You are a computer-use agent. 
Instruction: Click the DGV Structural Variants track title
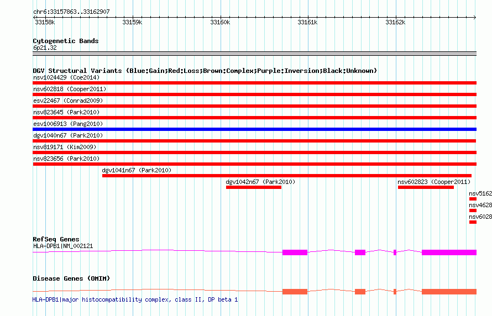pyautogui.click(x=205, y=71)
